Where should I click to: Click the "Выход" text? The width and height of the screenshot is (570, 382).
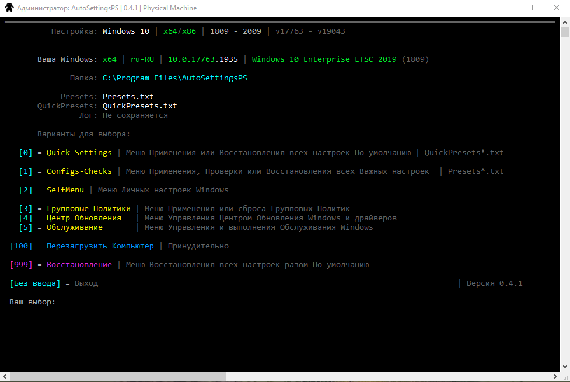(x=86, y=283)
